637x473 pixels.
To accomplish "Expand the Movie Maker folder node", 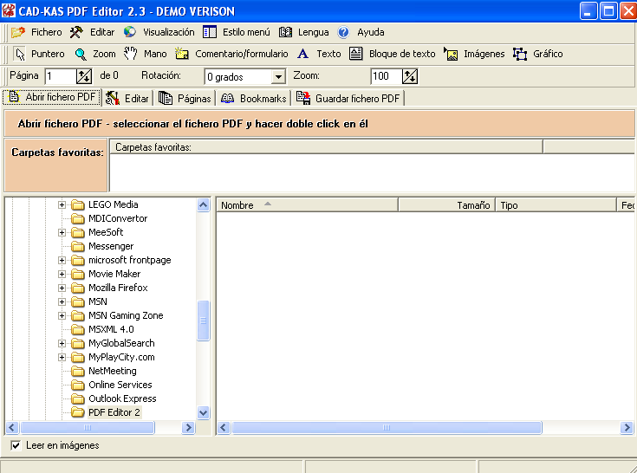I will [62, 274].
